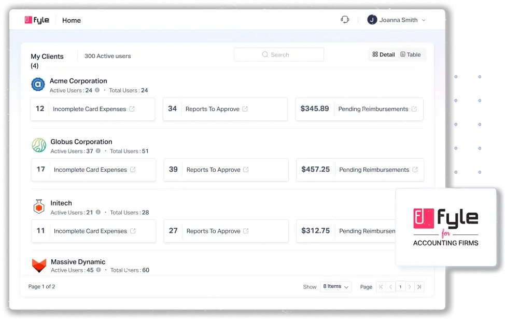The width and height of the screenshot is (505, 319).
Task: Open Globus's Pending Reimbursements external link icon
Action: pos(415,170)
